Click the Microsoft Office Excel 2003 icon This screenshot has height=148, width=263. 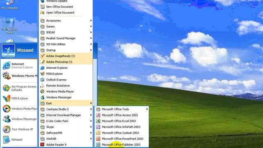click(x=98, y=121)
